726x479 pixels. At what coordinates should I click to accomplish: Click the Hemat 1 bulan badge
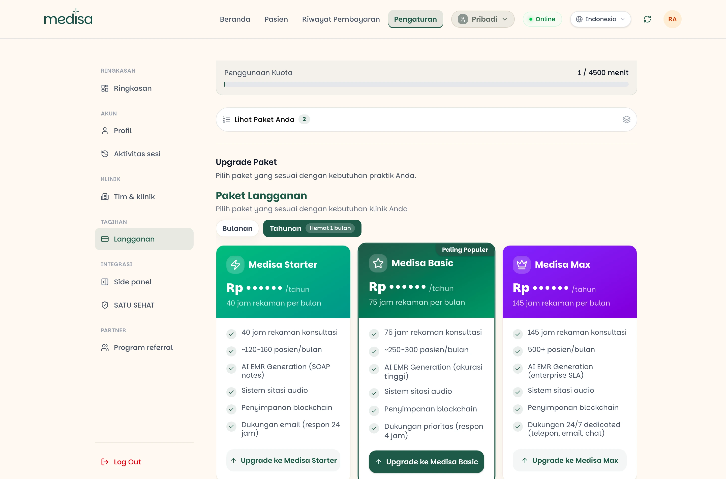click(330, 228)
